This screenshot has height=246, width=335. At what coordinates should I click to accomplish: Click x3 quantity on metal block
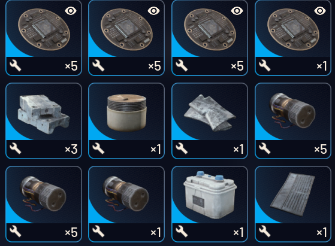[71, 150]
